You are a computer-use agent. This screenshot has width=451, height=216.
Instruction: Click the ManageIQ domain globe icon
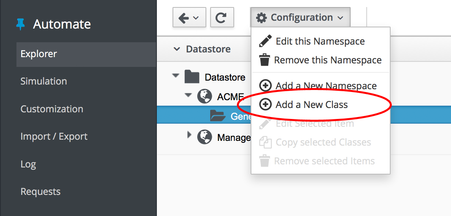point(205,137)
